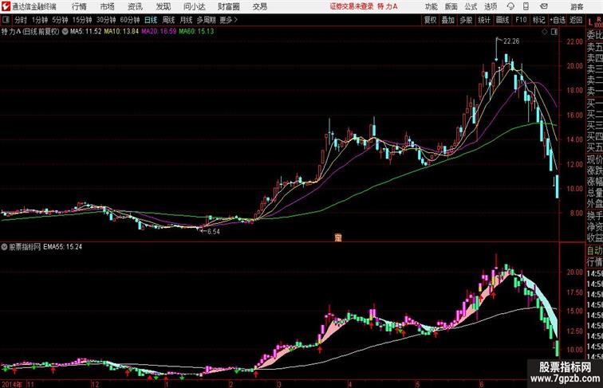Switch to 1分钟 period tab

[40, 20]
